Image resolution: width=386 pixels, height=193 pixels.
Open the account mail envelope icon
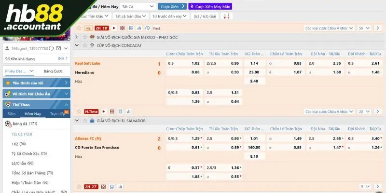[58, 48]
